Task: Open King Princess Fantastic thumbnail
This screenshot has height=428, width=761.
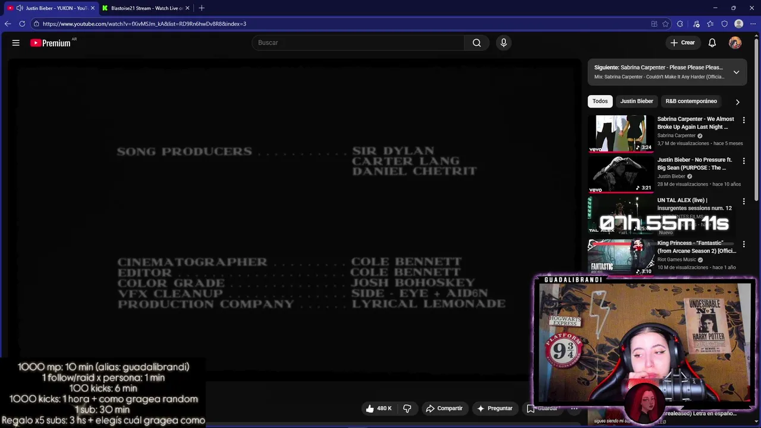Action: 621,257
